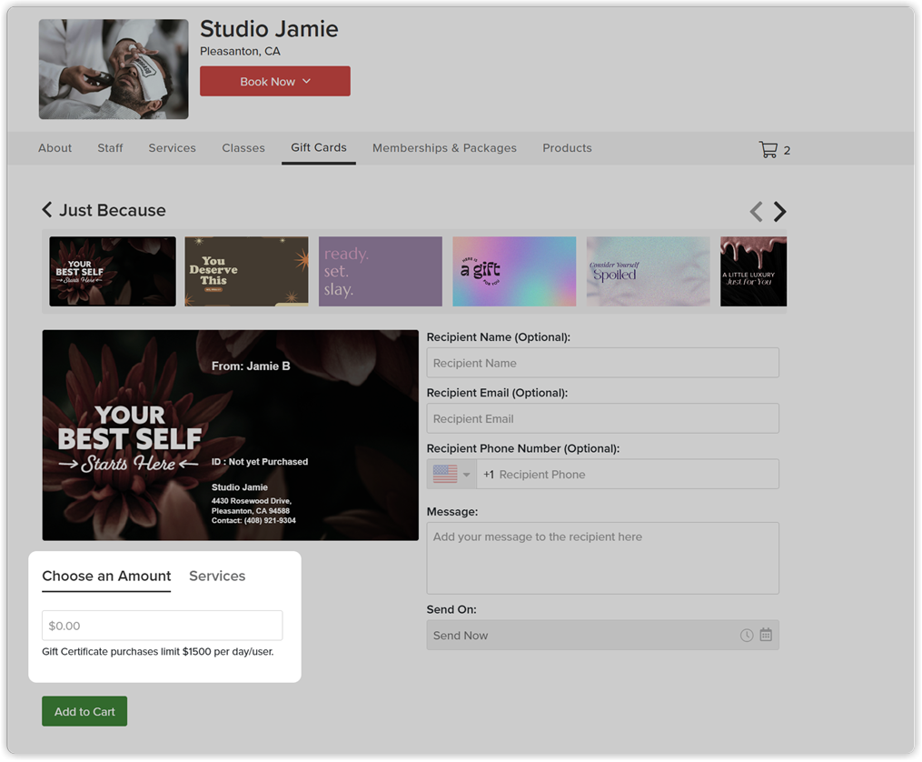922x762 pixels.
Task: Open the Staff tab
Action: (110, 147)
